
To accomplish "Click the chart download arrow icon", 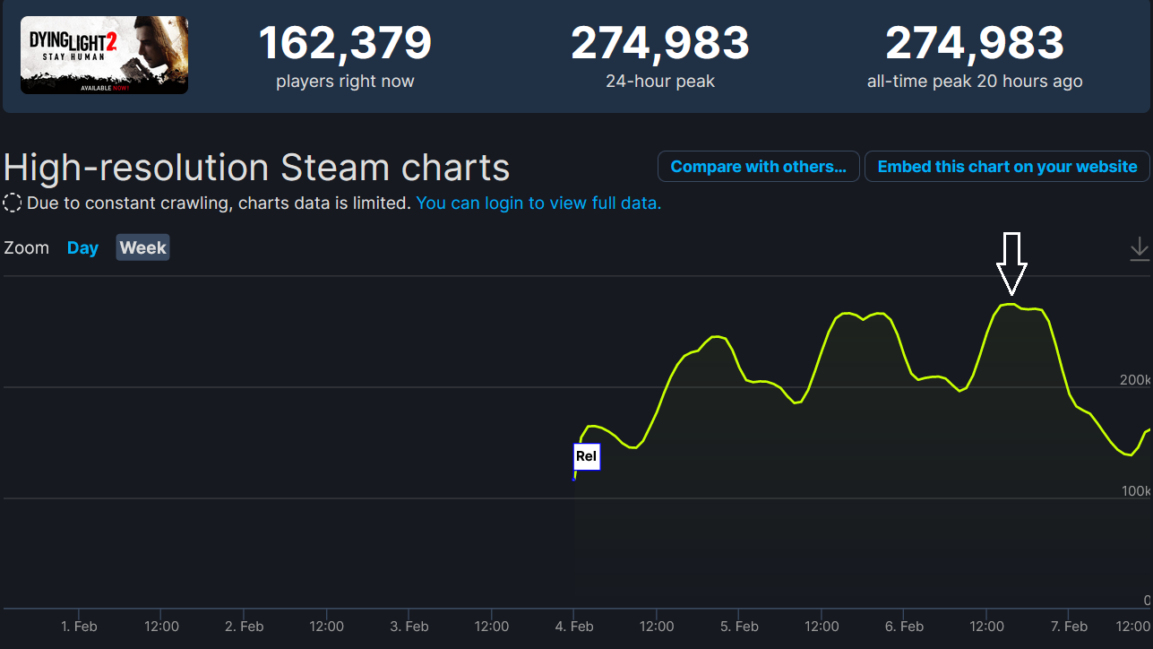I will (1140, 248).
